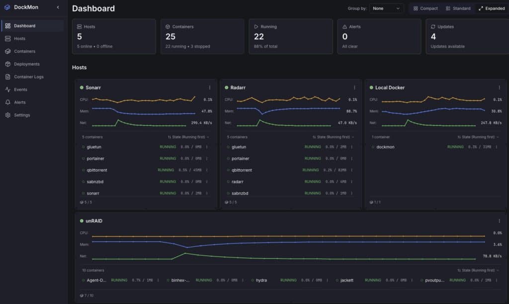This screenshot has height=304, width=509.
Task: Switch to Standard view mode
Action: click(x=458, y=8)
